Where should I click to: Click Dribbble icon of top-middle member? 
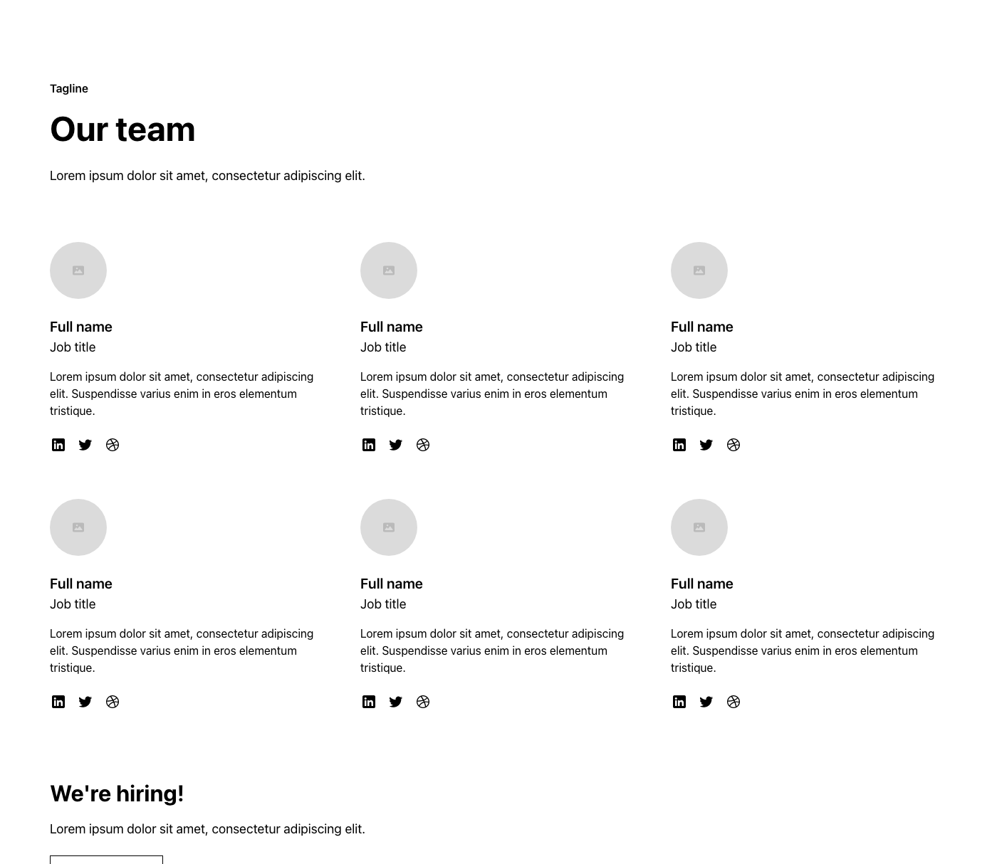coord(423,445)
